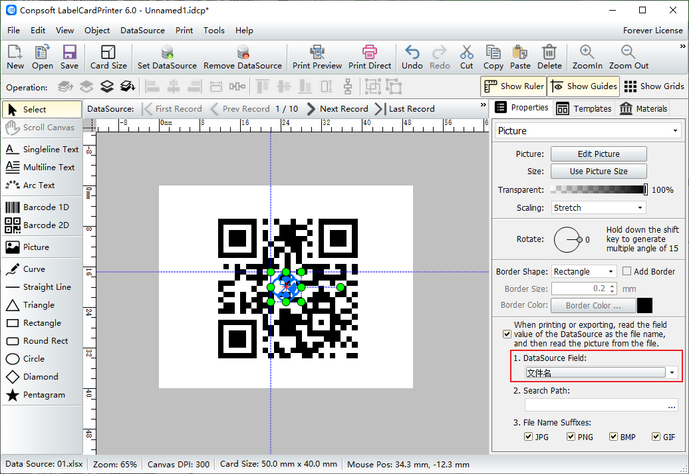Switch to the Materials tab
This screenshot has height=474, width=689.
[643, 108]
